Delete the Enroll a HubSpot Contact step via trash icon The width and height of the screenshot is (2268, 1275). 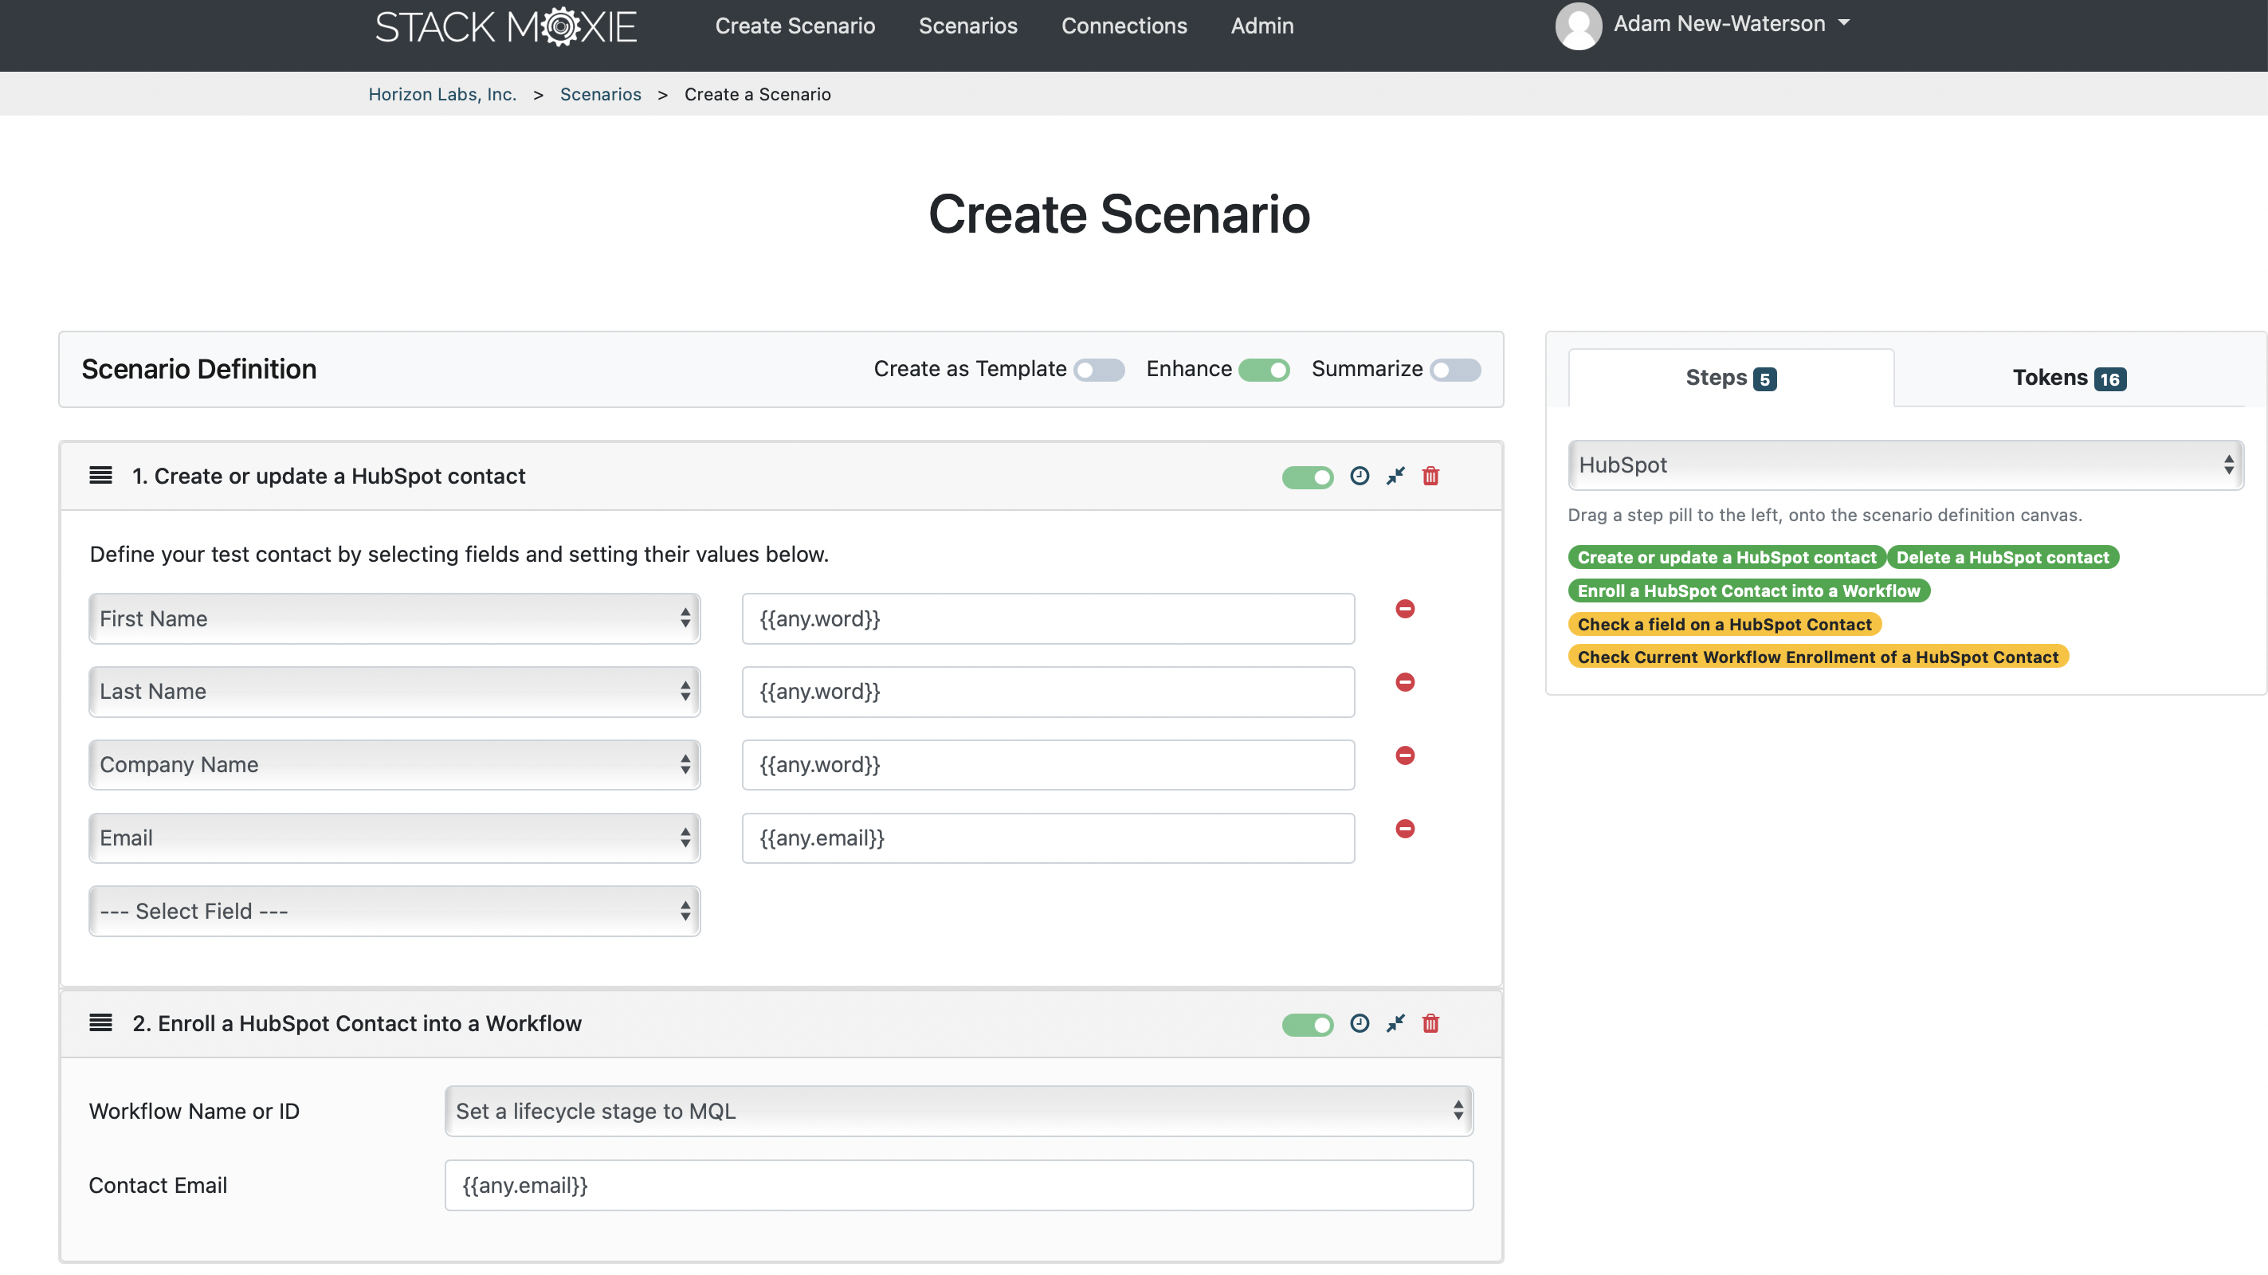(x=1430, y=1024)
